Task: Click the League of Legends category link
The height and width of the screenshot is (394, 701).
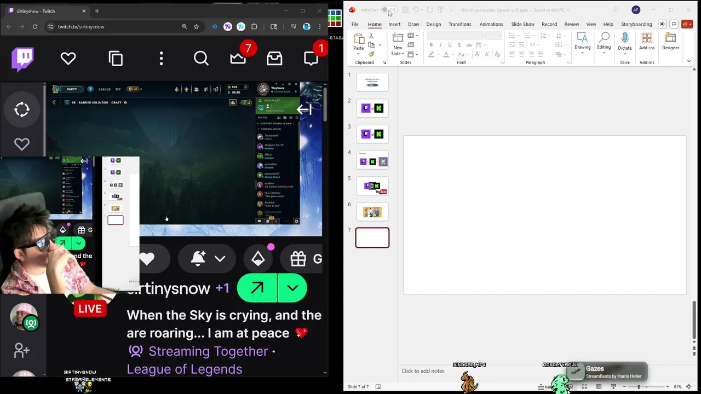Action: point(185,369)
